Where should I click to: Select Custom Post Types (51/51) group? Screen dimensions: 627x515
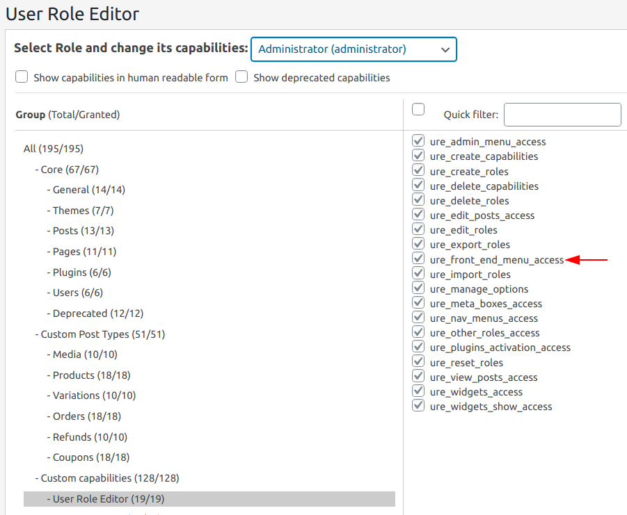tap(100, 334)
